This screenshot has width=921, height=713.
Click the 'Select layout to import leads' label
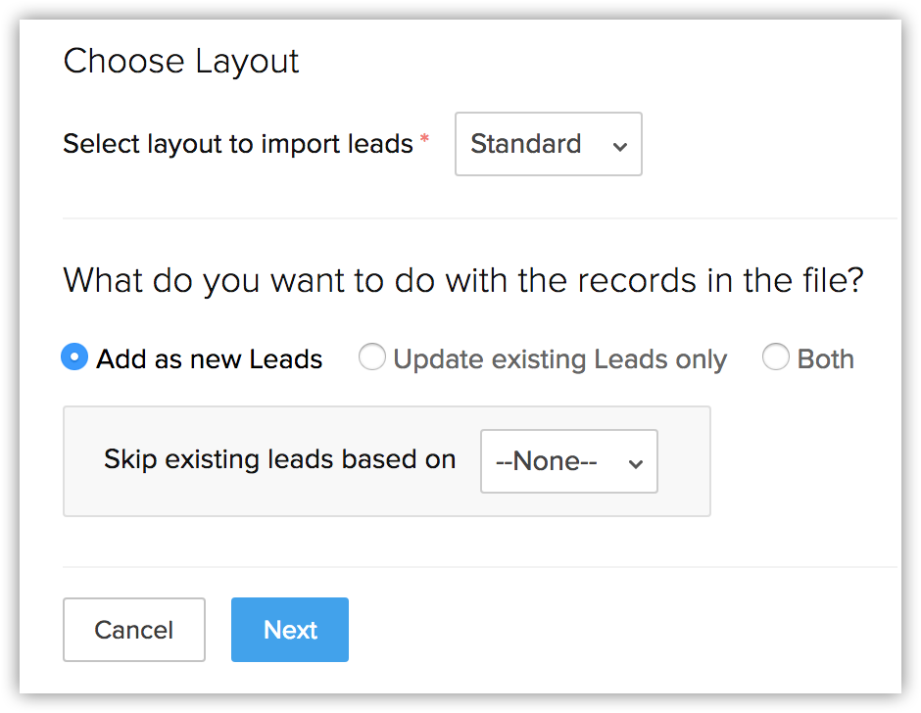(x=237, y=144)
